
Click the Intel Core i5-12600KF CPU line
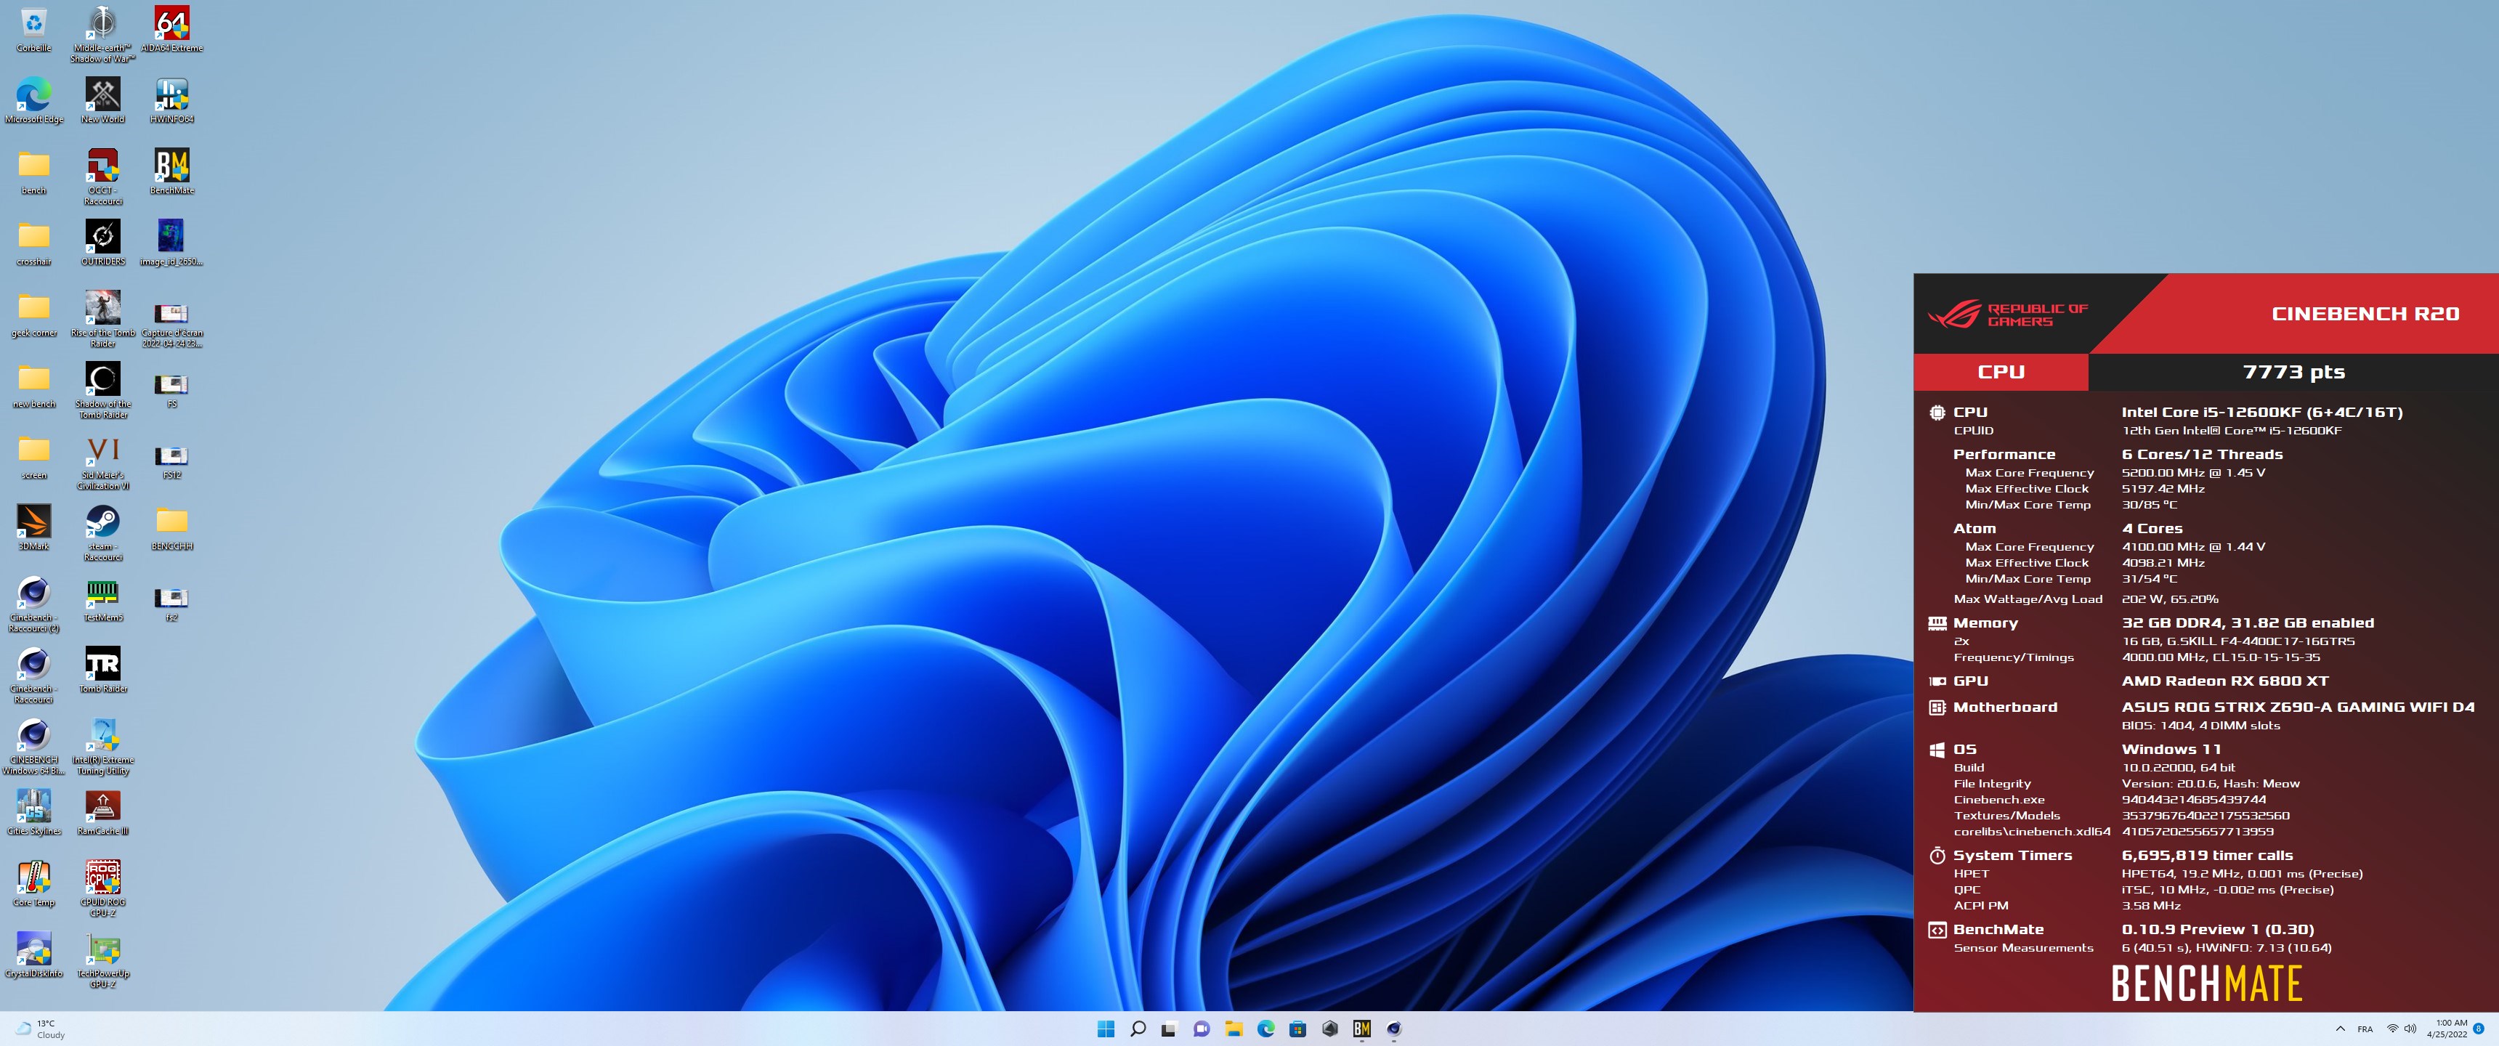click(x=2261, y=413)
